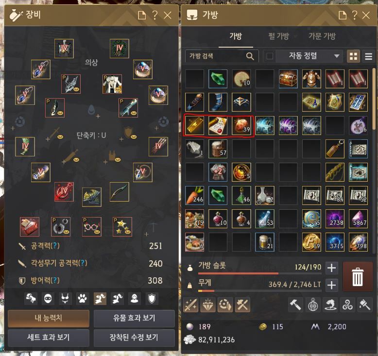Switch to the 펄 가방 tab
The width and height of the screenshot is (378, 356).
pyautogui.click(x=278, y=36)
